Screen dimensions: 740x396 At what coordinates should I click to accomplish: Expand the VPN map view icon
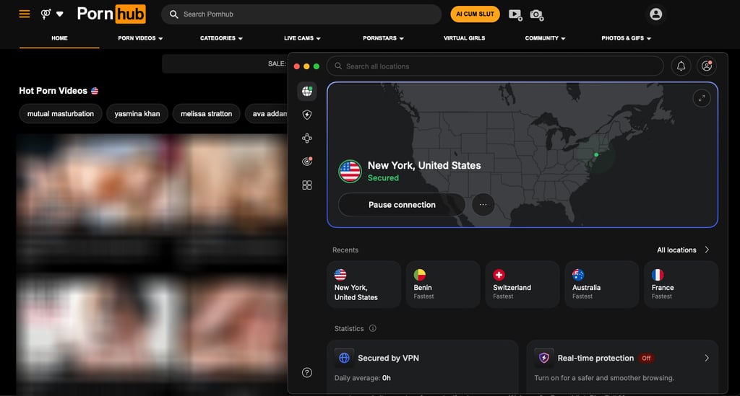pyautogui.click(x=701, y=98)
